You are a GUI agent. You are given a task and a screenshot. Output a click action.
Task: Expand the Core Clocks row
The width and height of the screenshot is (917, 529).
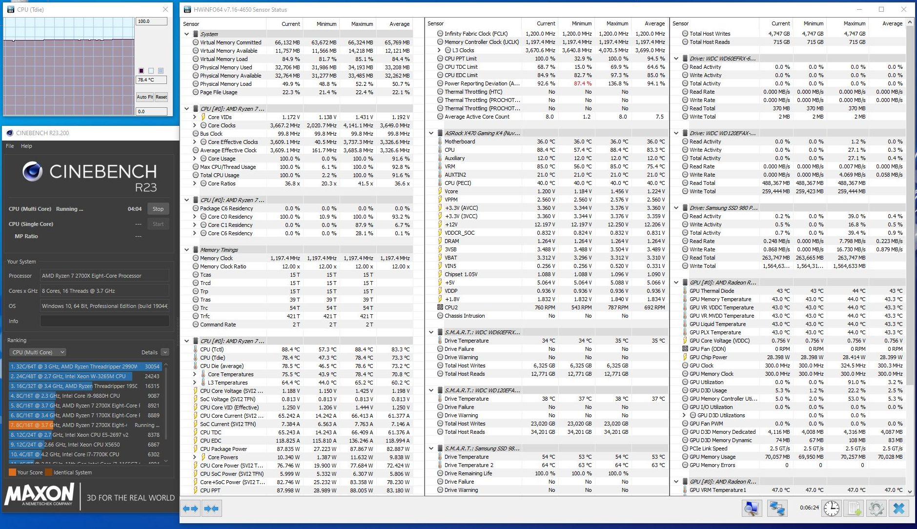[x=195, y=125]
